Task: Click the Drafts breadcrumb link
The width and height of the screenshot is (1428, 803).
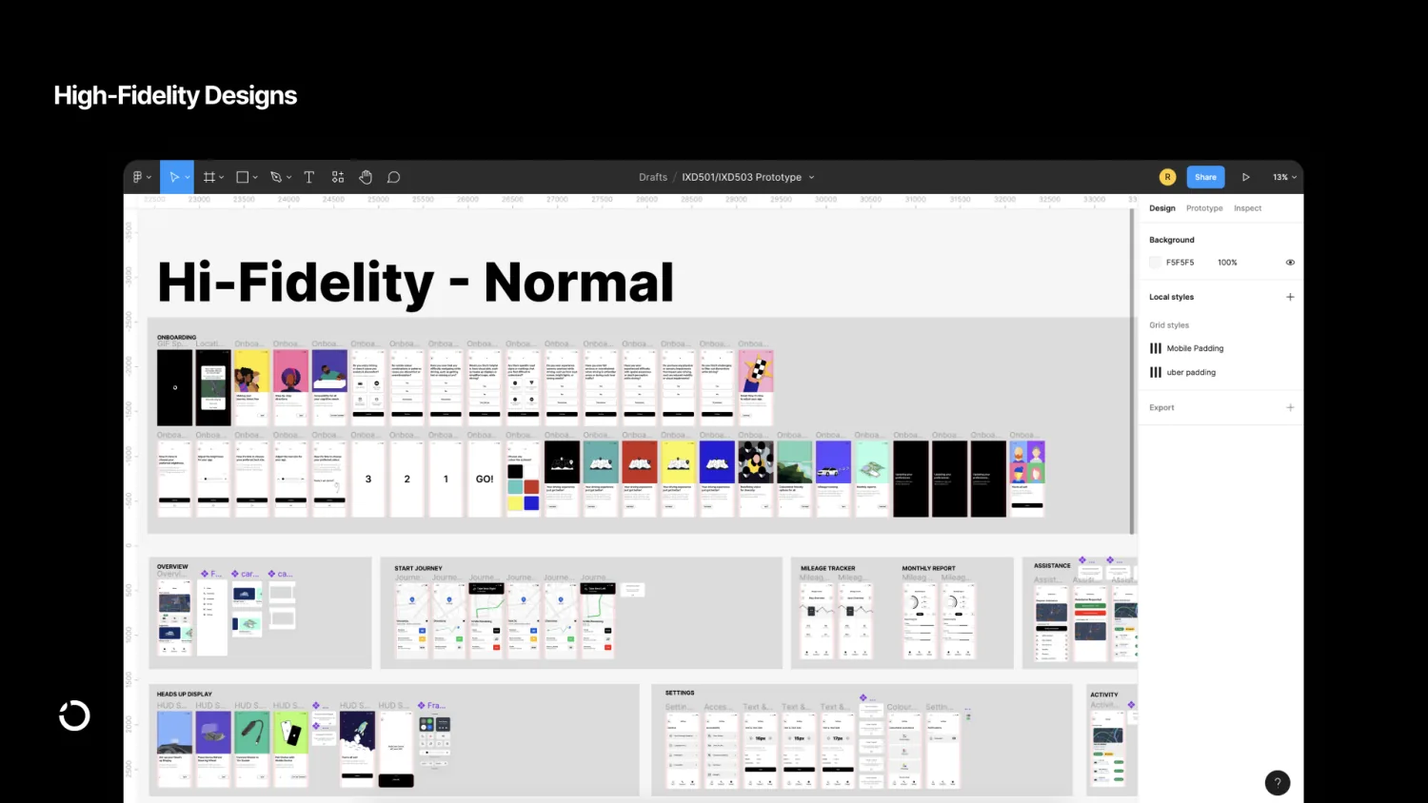Action: tap(653, 177)
